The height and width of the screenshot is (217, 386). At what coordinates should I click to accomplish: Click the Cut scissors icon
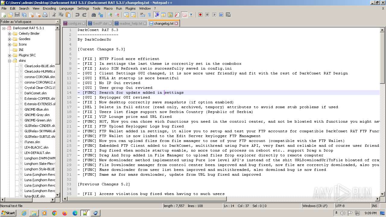(x=54, y=15)
